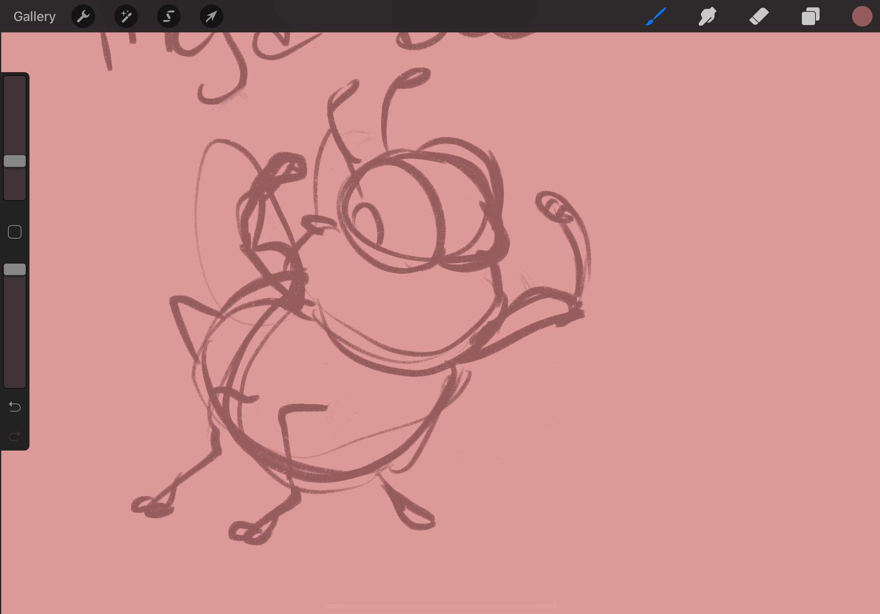Viewport: 880px width, 614px height.
Task: Activate the Selection tool
Action: (x=169, y=17)
